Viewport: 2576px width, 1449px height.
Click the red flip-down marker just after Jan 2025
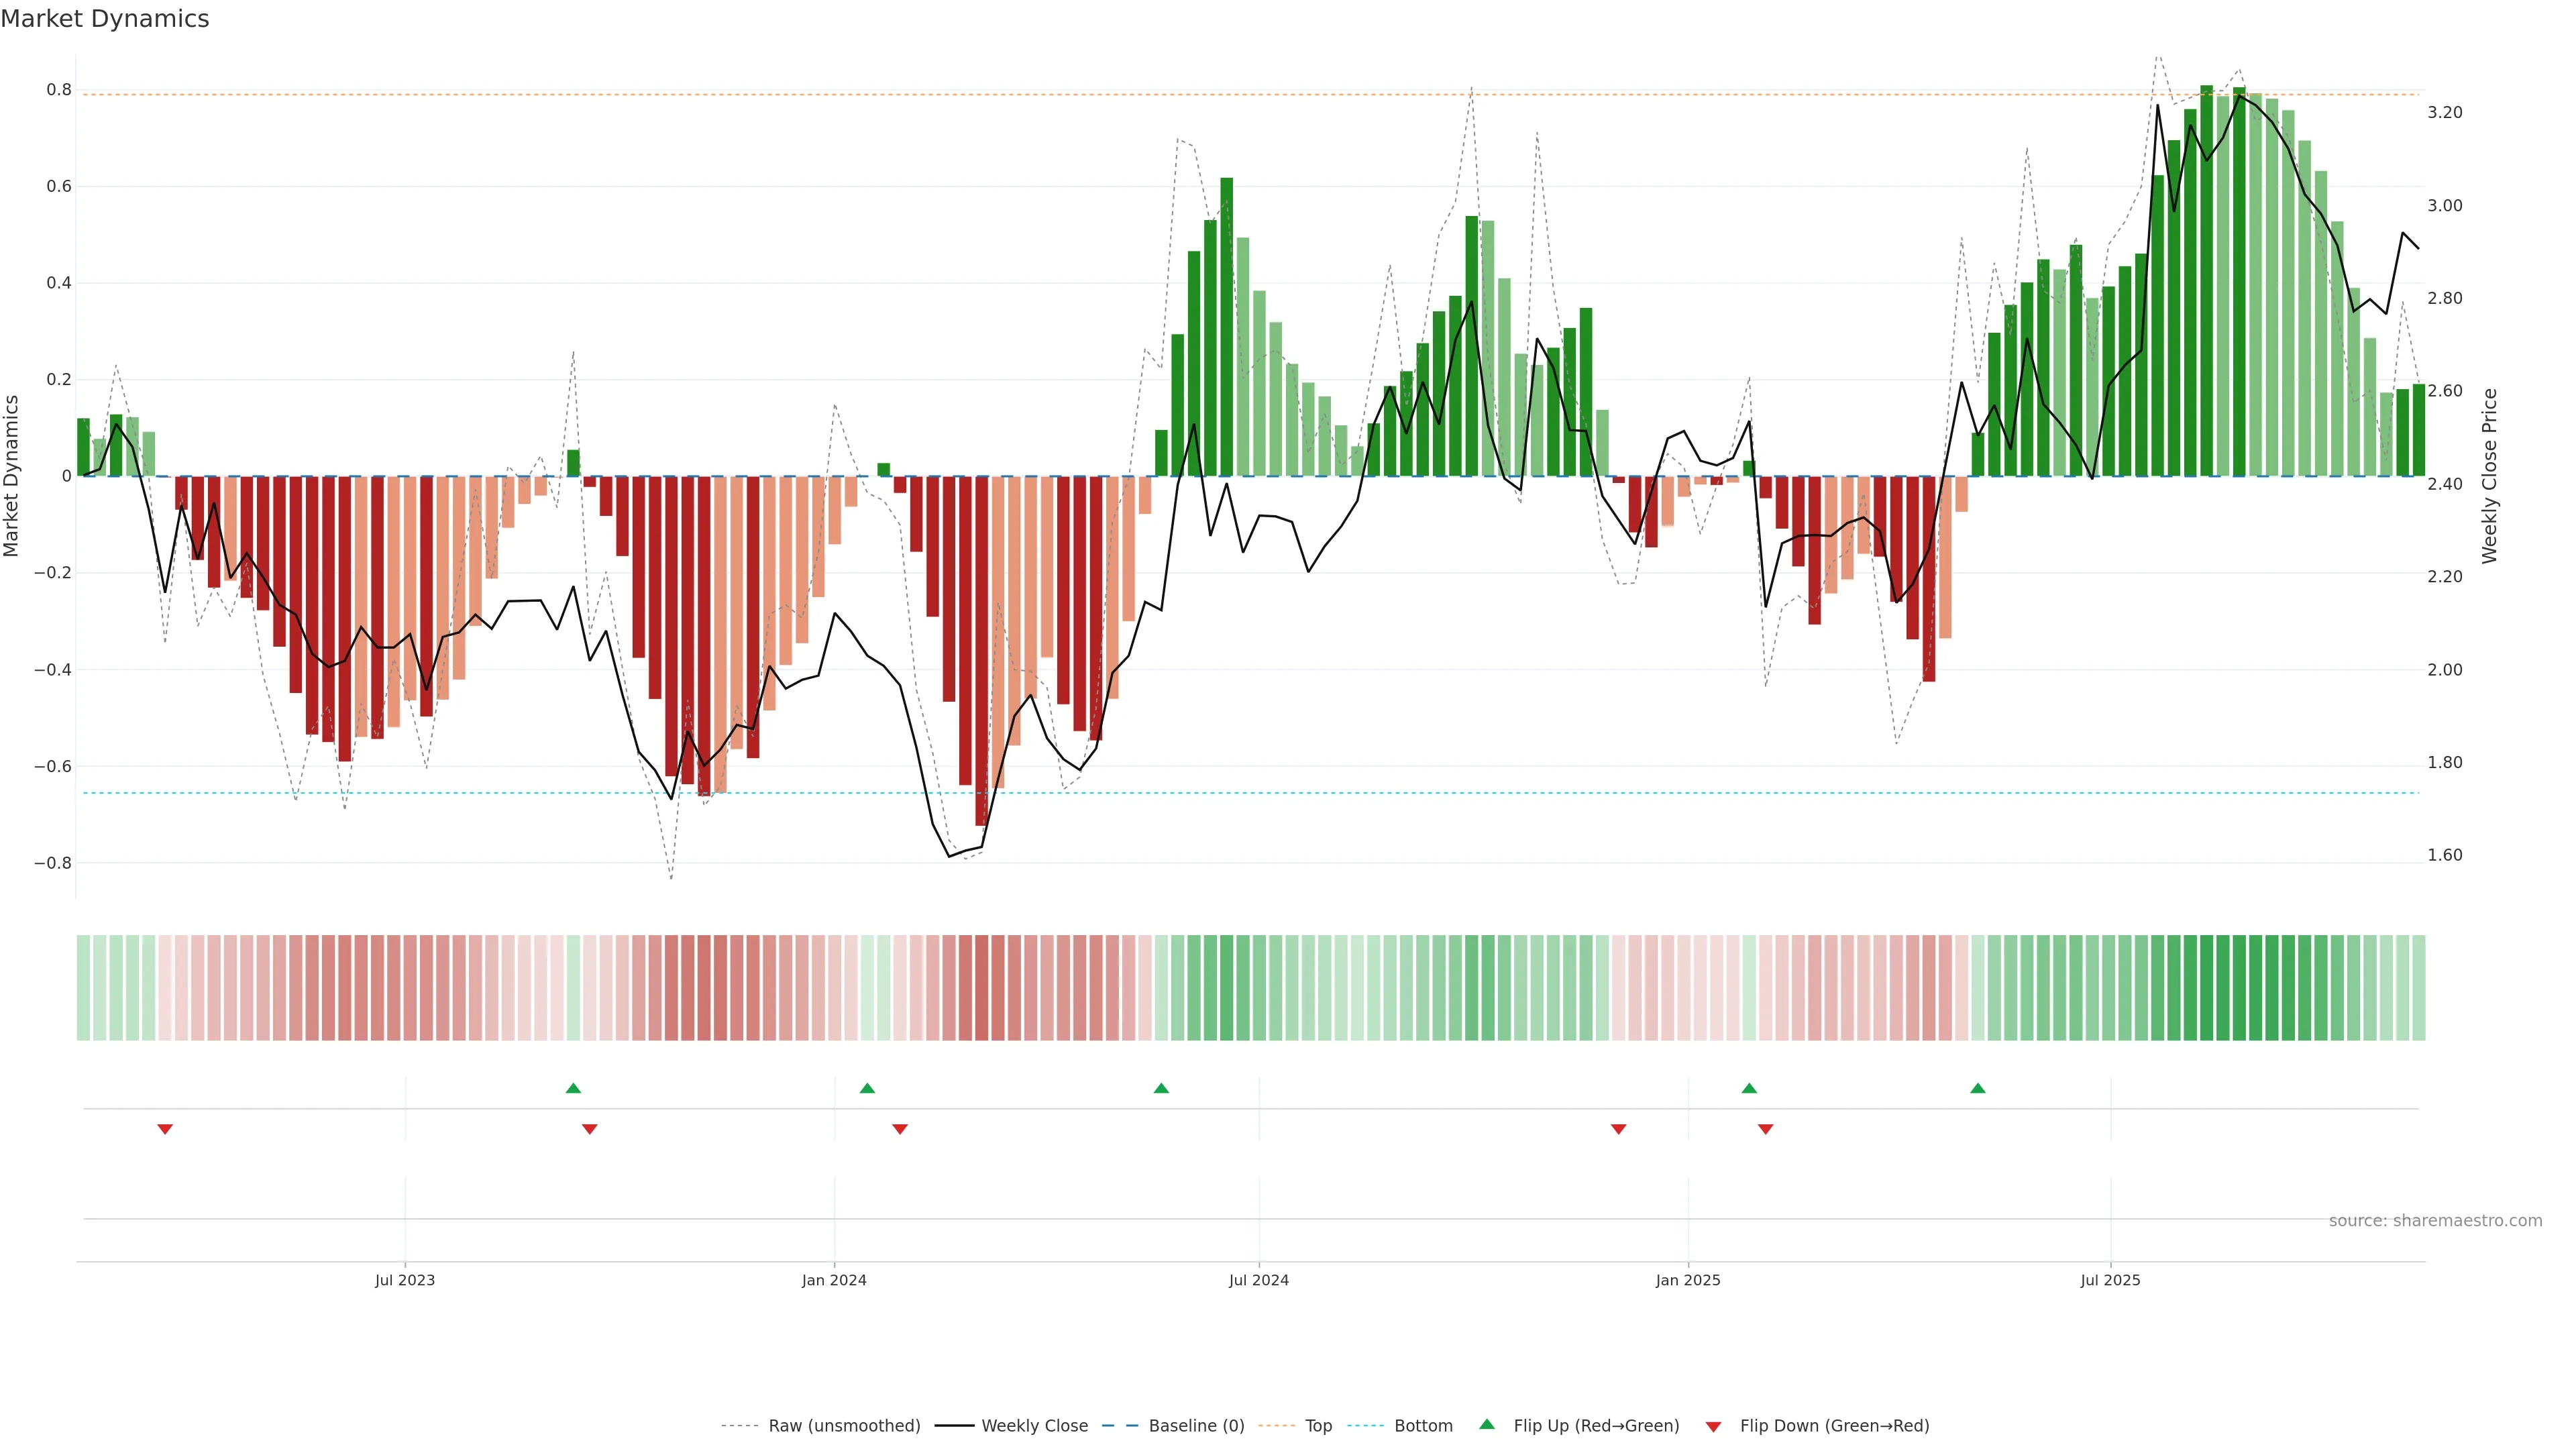1765,1129
